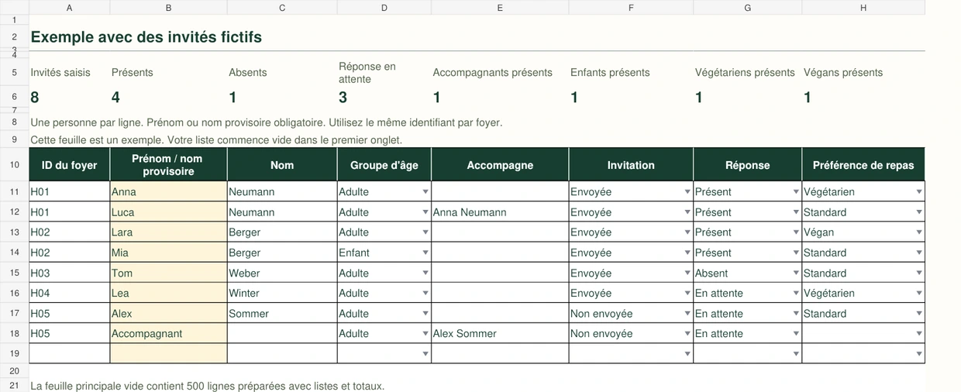Select the Invités saisis label

(x=60, y=73)
